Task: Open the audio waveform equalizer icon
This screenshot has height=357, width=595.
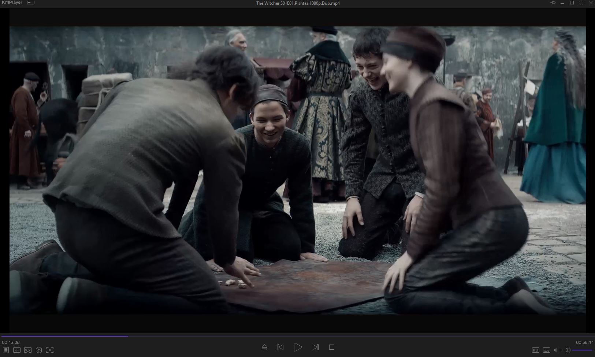Action: pos(558,350)
